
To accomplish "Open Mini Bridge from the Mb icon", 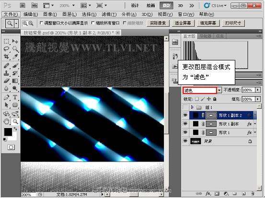I will [35, 6].
